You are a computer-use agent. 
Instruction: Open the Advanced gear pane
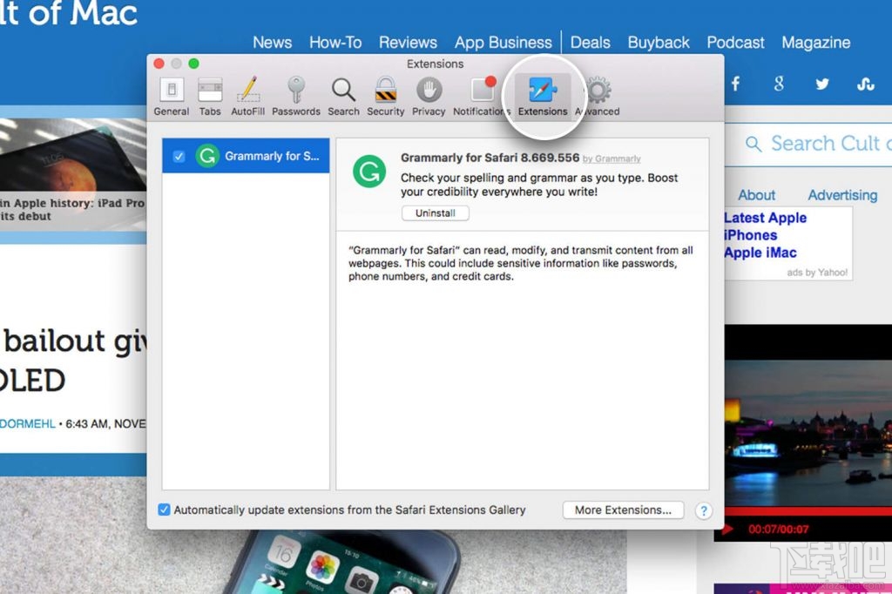coord(598,96)
